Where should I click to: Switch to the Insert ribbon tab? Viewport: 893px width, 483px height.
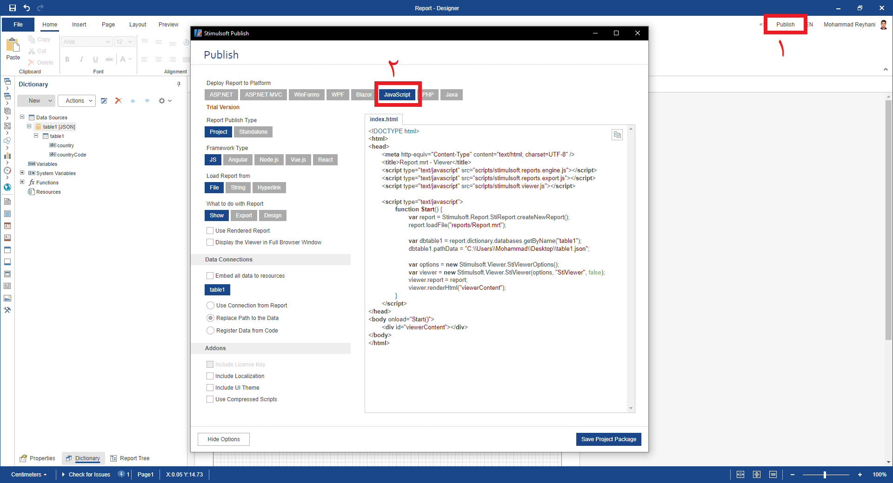pyautogui.click(x=79, y=25)
